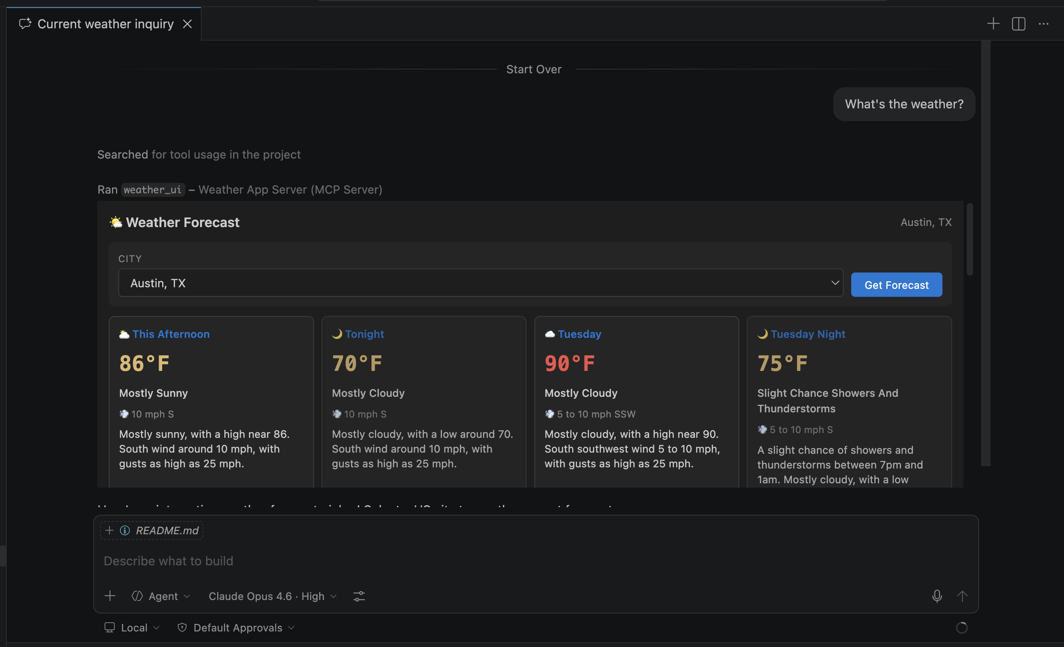Click the Mostly Sunny condition text

click(x=153, y=393)
